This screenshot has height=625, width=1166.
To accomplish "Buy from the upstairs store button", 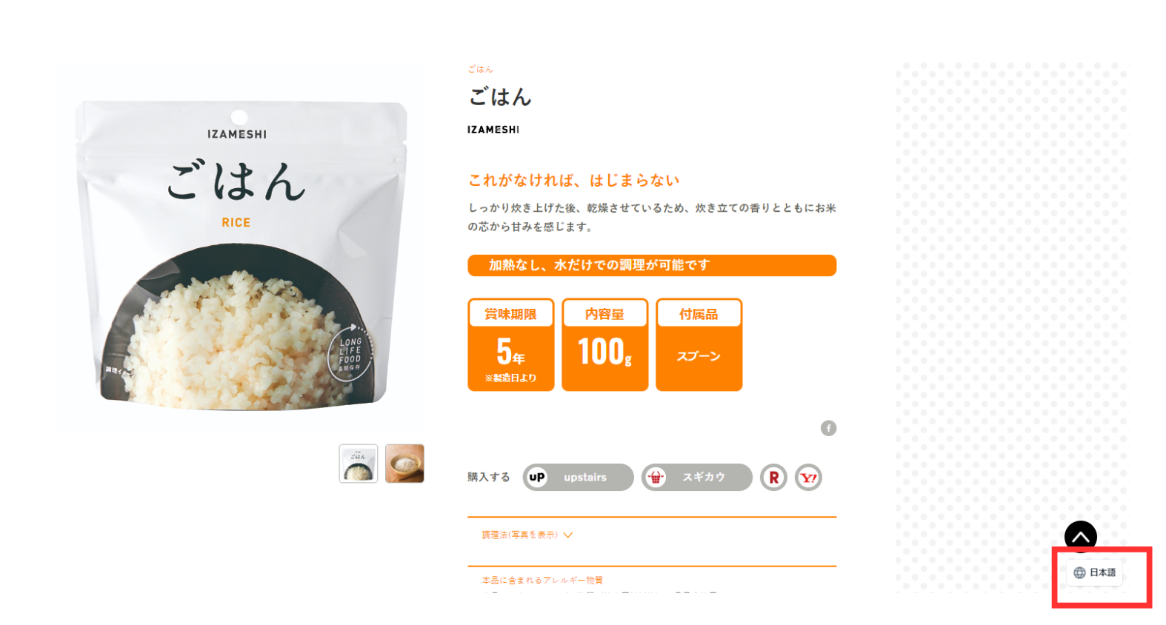I will point(578,478).
